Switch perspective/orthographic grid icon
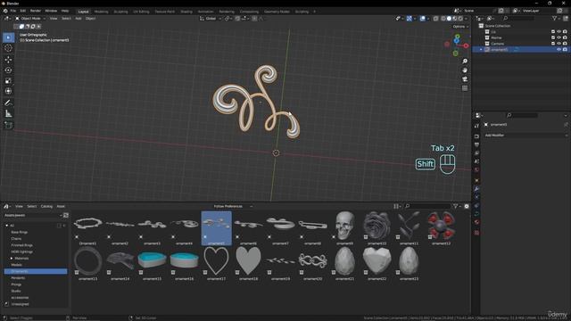This screenshot has width=571, height=321. tap(465, 88)
